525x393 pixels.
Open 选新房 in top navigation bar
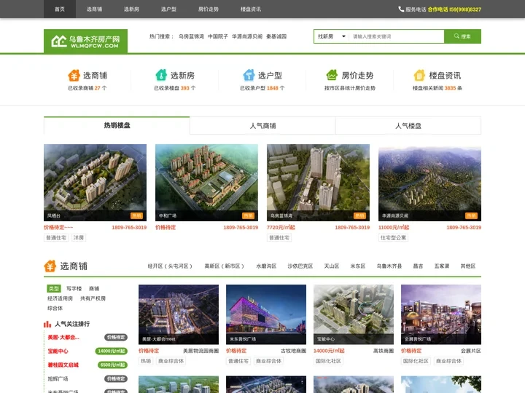[x=131, y=9]
